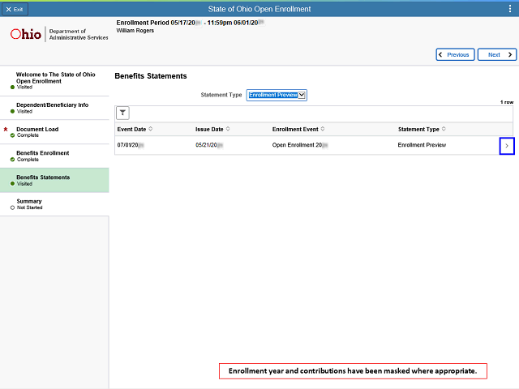The image size is (519, 389).
Task: Expand the Statement Type dropdown
Action: click(277, 95)
